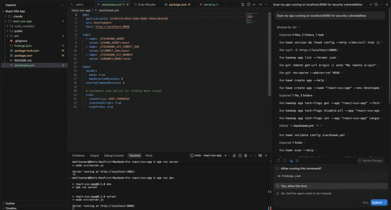Click the editor minimap preview
This screenshot has width=391, height=210.
point(252,18)
